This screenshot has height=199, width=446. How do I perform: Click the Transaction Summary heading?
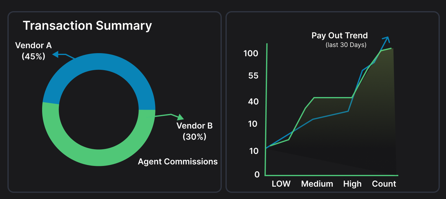pyautogui.click(x=87, y=26)
